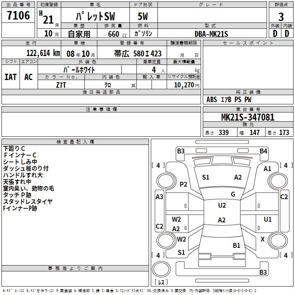Click the lot number 7106
Image resolution: width=295 pixels, height=295 pixels.
[18, 16]
